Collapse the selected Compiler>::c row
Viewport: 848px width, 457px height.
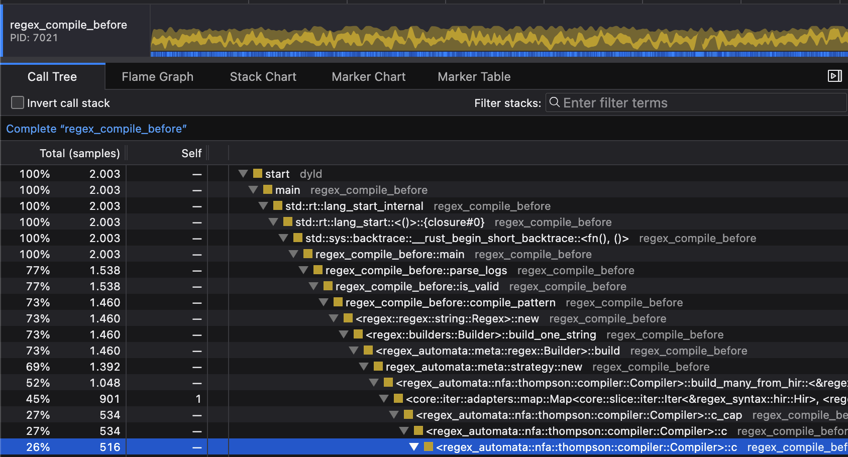(414, 446)
